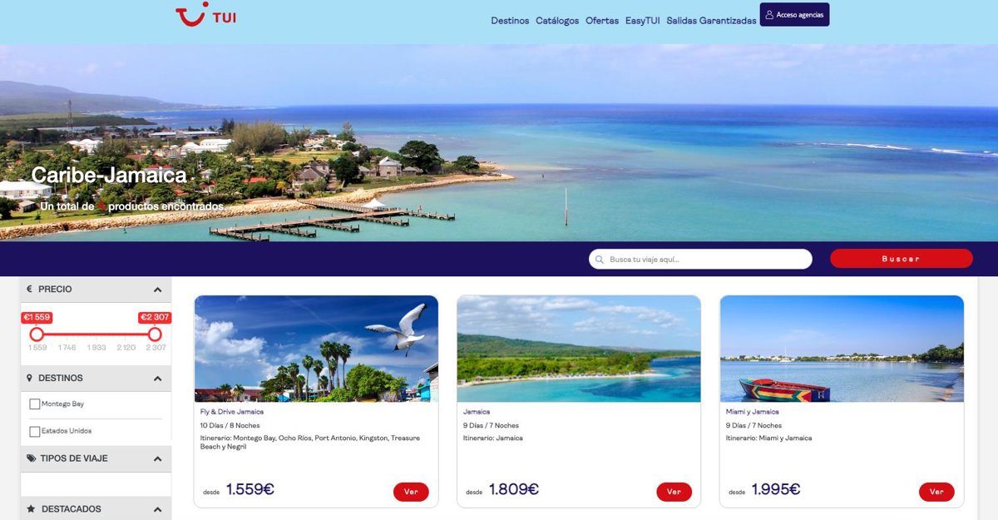The image size is (998, 520).
Task: Click Ver on Fly & Drive Jamaica
Action: click(x=411, y=492)
